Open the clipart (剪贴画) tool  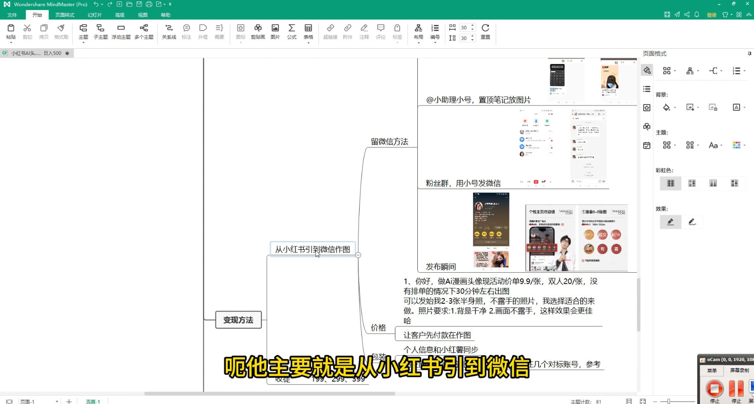[257, 31]
